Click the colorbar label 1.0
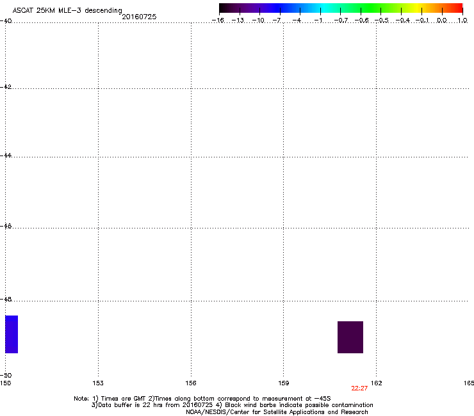Image resolution: width=474 pixels, height=416 pixels. pos(462,20)
